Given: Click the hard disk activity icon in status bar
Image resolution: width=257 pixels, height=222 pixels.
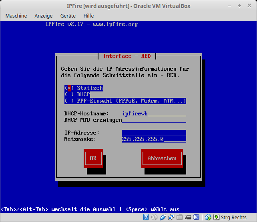Looking at the screenshot, I should point(146,217).
